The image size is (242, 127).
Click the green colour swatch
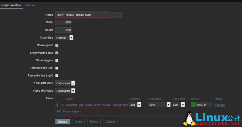[x=193, y=105]
